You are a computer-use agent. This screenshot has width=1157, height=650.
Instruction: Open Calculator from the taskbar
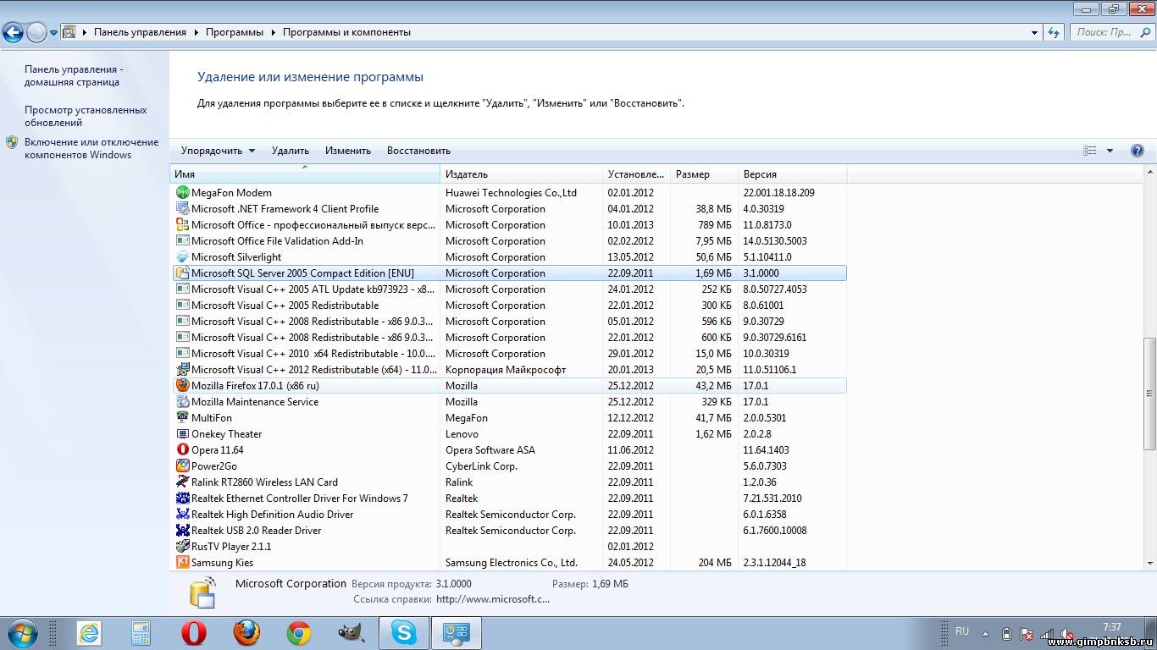click(x=141, y=633)
